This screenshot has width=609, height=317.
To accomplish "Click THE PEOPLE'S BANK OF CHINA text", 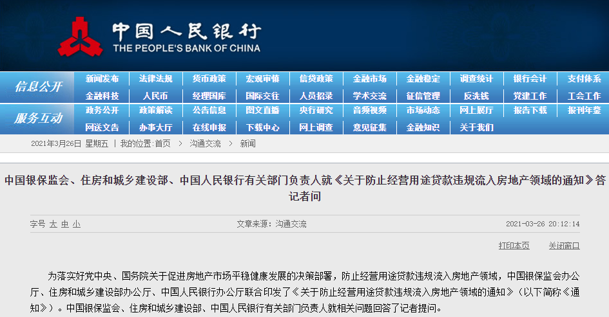I will (x=186, y=48).
